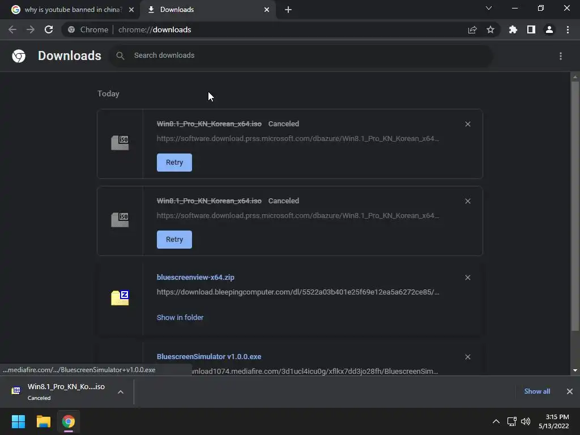Click the Chrome taskbar icon
This screenshot has height=435, width=580.
69,421
